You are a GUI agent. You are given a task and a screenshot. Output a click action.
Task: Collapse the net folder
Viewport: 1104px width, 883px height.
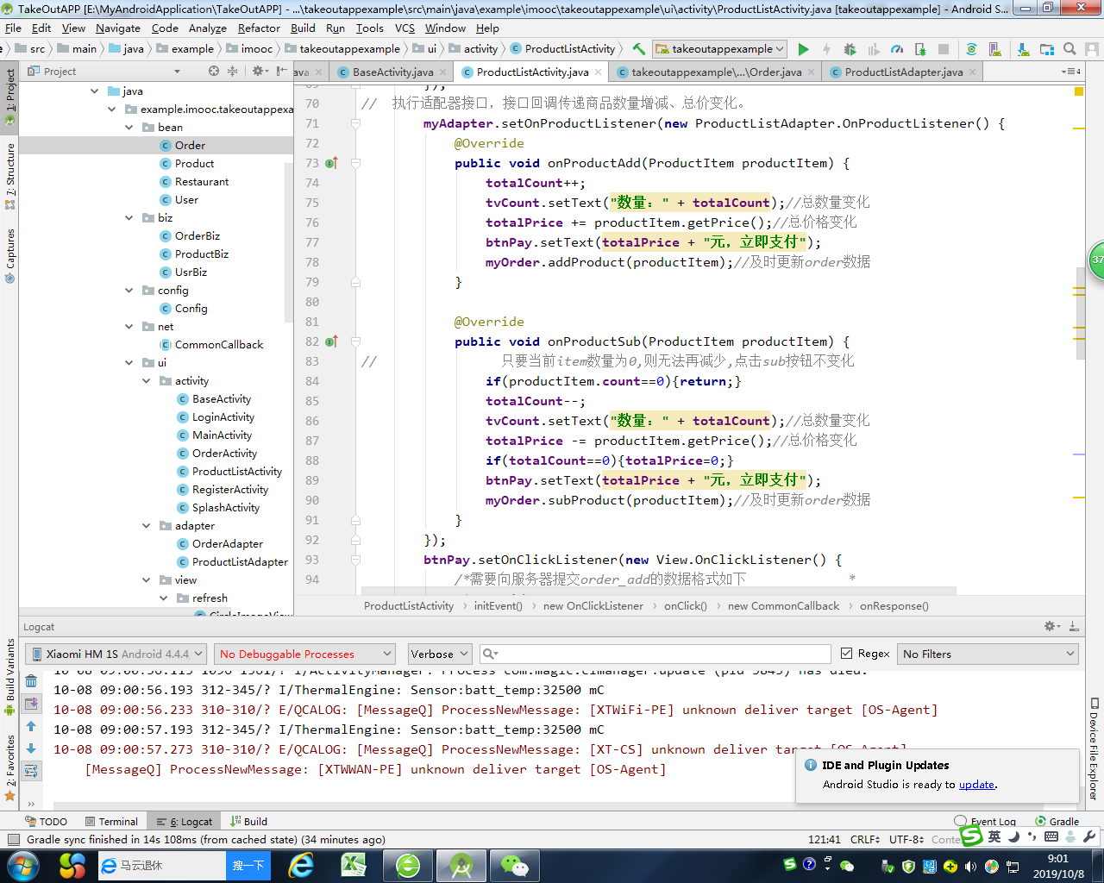pos(129,327)
